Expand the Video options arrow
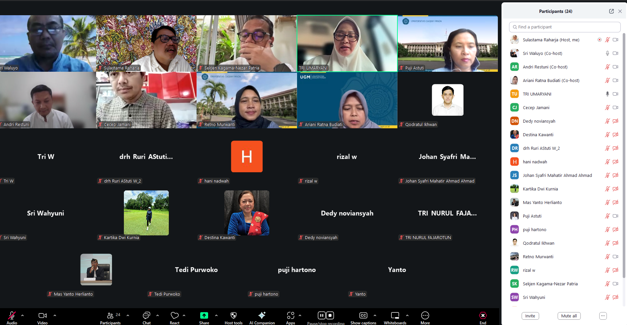Viewport: 627px width, 325px height. [55, 315]
